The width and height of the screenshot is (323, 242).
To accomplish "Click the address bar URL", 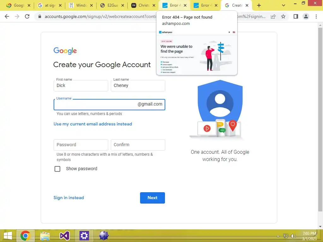I will pyautogui.click(x=100, y=16).
